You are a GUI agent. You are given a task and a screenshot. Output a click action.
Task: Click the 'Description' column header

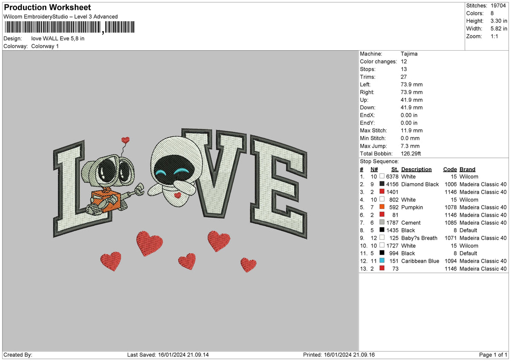coord(416,169)
